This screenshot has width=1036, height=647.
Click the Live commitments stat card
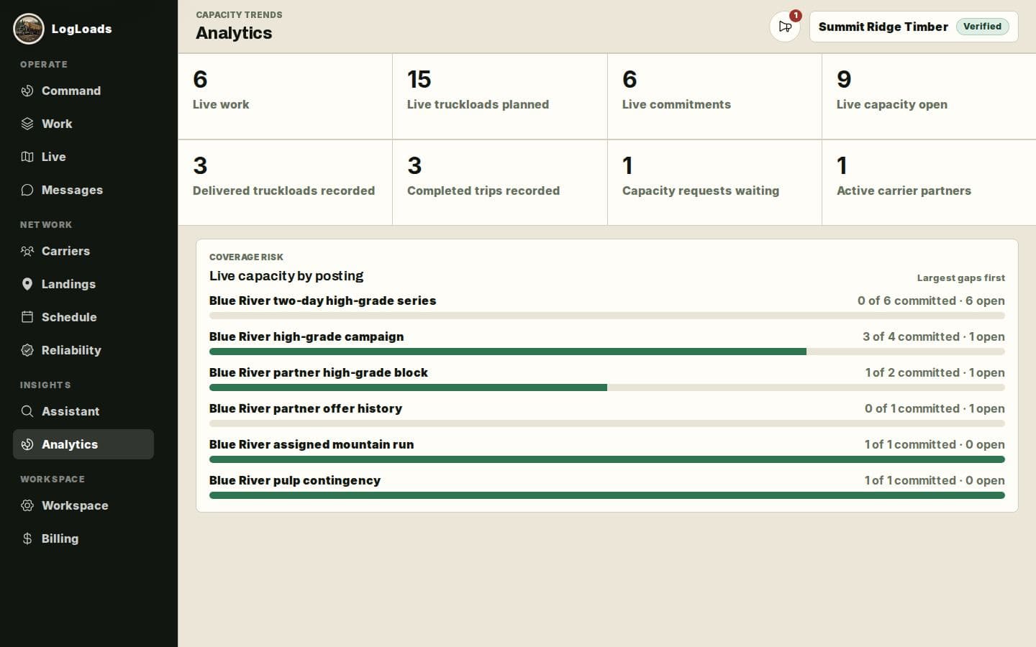coord(714,96)
